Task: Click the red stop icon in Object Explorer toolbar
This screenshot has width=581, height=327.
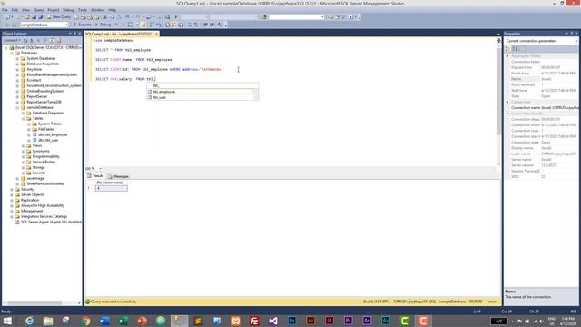Action: click(59, 40)
